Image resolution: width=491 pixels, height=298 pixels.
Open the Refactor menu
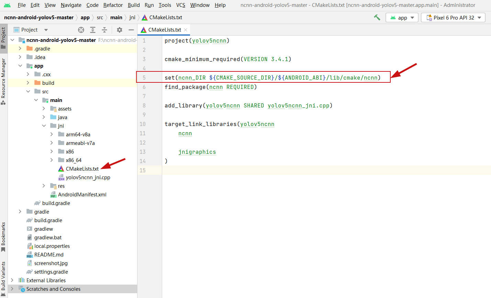pyautogui.click(x=113, y=5)
